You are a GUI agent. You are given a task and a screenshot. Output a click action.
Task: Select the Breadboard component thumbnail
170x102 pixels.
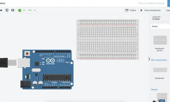coord(160,70)
